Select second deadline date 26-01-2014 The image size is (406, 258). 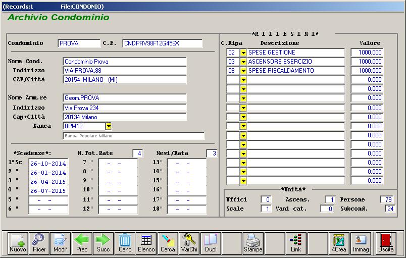(x=48, y=173)
